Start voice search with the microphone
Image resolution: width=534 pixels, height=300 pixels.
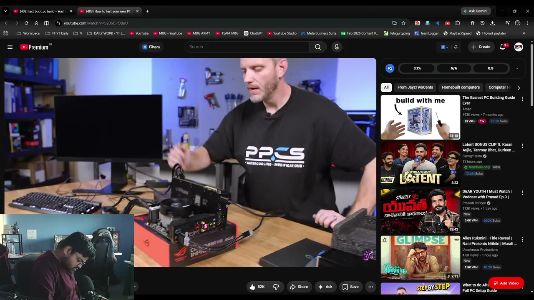click(x=337, y=47)
